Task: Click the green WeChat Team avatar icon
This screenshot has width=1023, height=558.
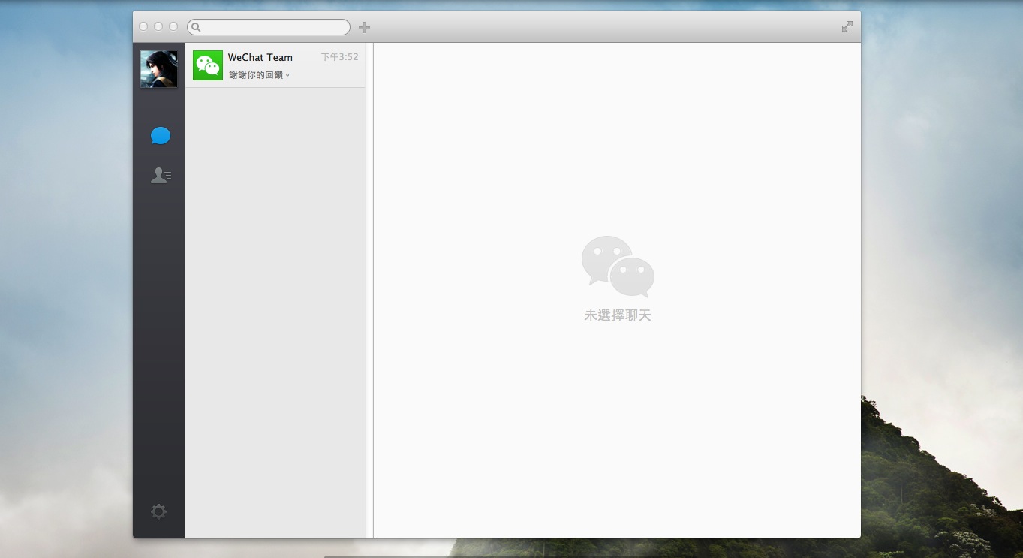Action: [208, 65]
